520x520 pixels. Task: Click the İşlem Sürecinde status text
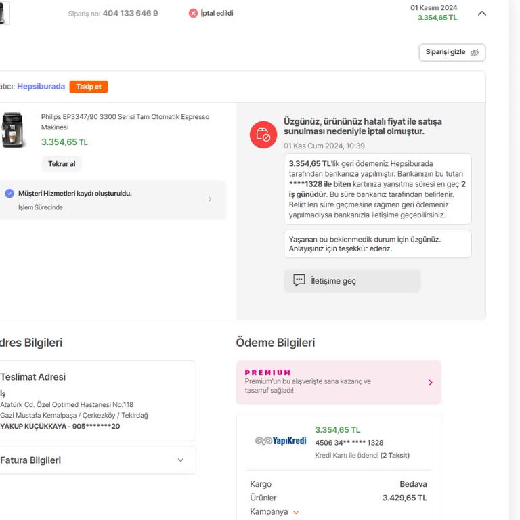41,207
